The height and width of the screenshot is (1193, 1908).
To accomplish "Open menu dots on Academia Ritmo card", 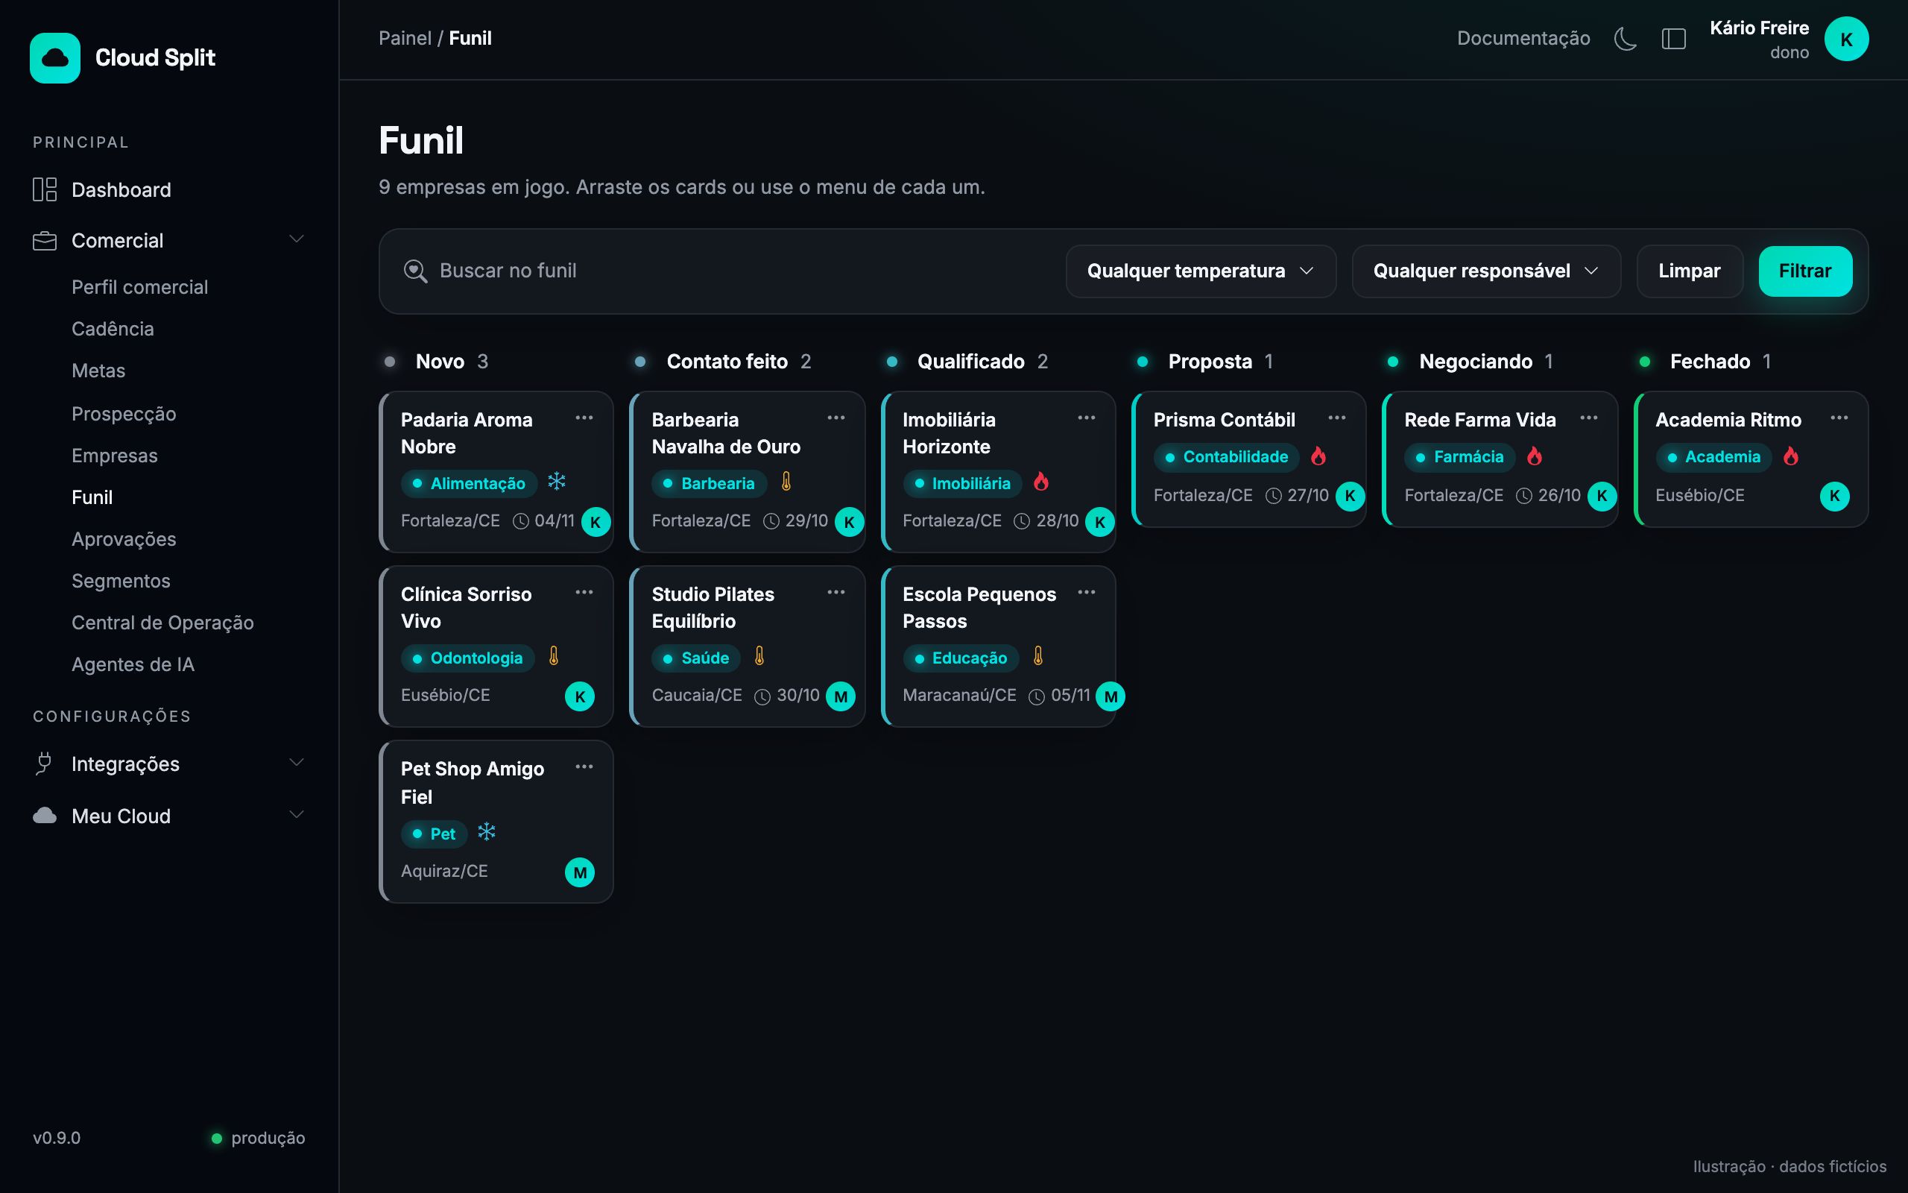I will [1839, 418].
